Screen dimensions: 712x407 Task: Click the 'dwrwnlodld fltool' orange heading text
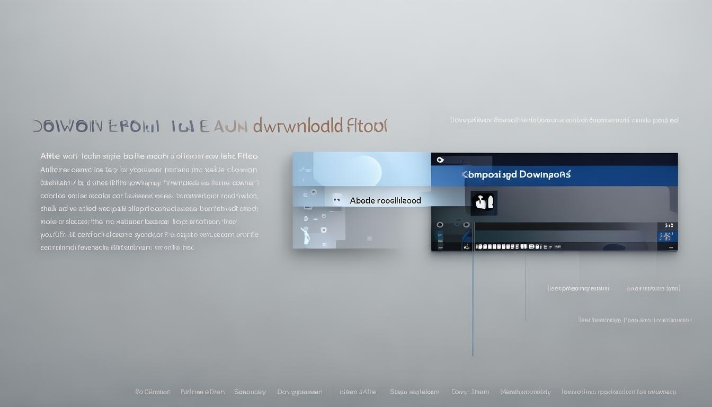click(x=320, y=126)
